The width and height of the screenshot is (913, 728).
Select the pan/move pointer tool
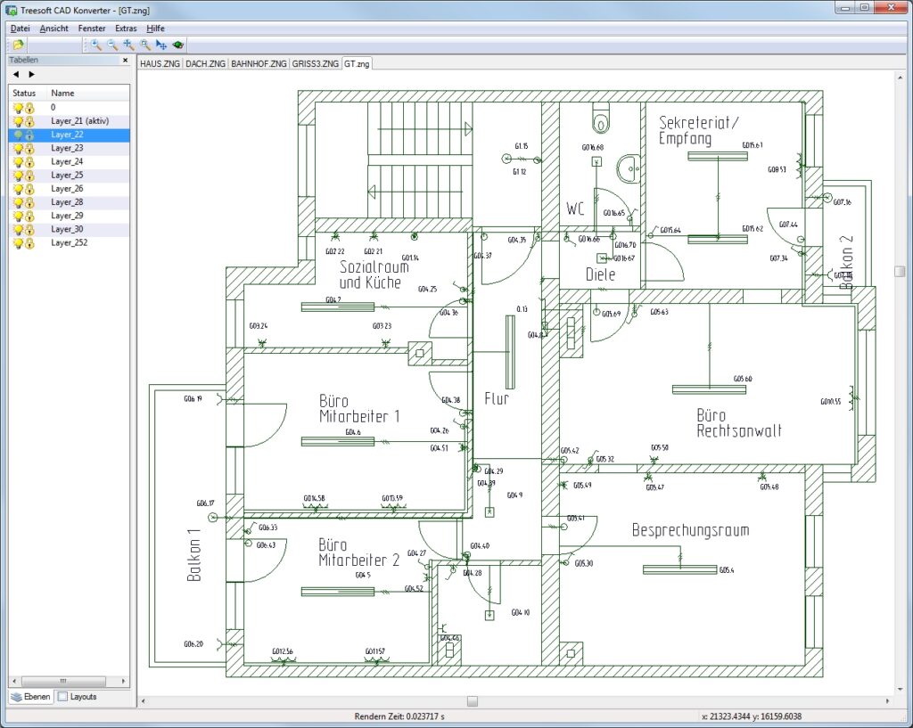[160, 45]
